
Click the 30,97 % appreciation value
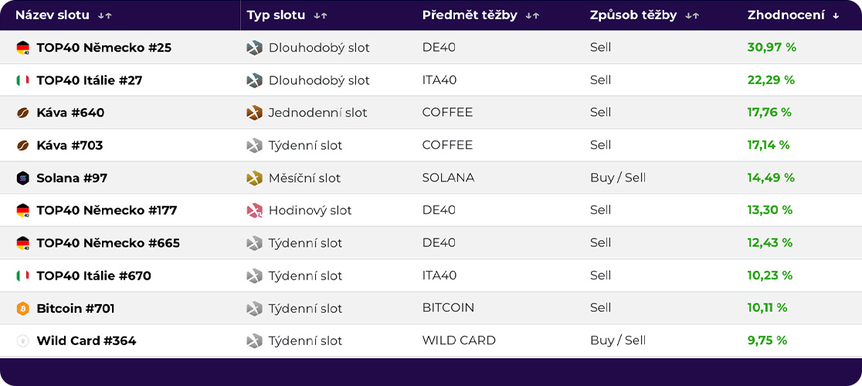click(771, 48)
